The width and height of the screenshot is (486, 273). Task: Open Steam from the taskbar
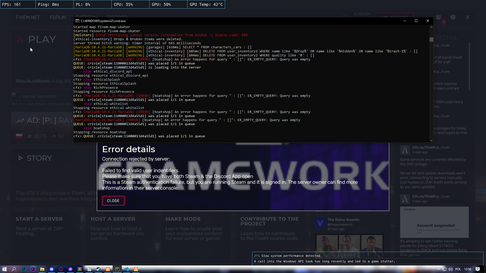pyautogui.click(x=98, y=269)
